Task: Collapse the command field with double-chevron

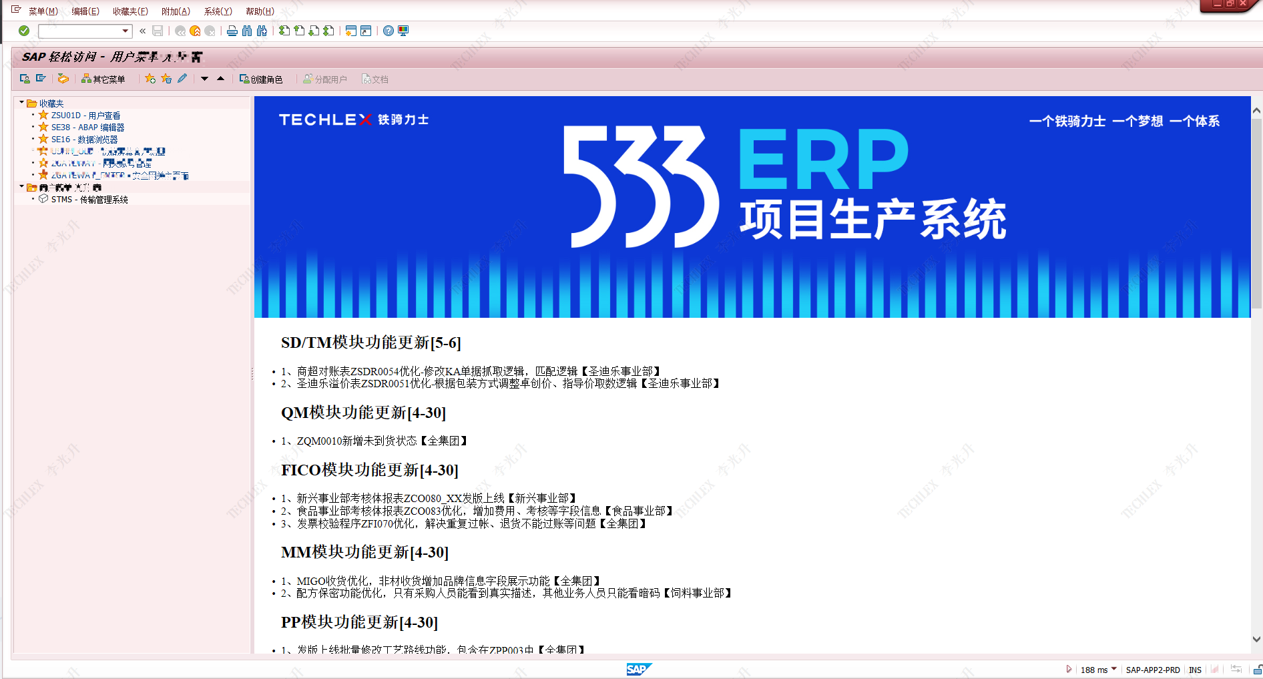Action: pyautogui.click(x=142, y=31)
